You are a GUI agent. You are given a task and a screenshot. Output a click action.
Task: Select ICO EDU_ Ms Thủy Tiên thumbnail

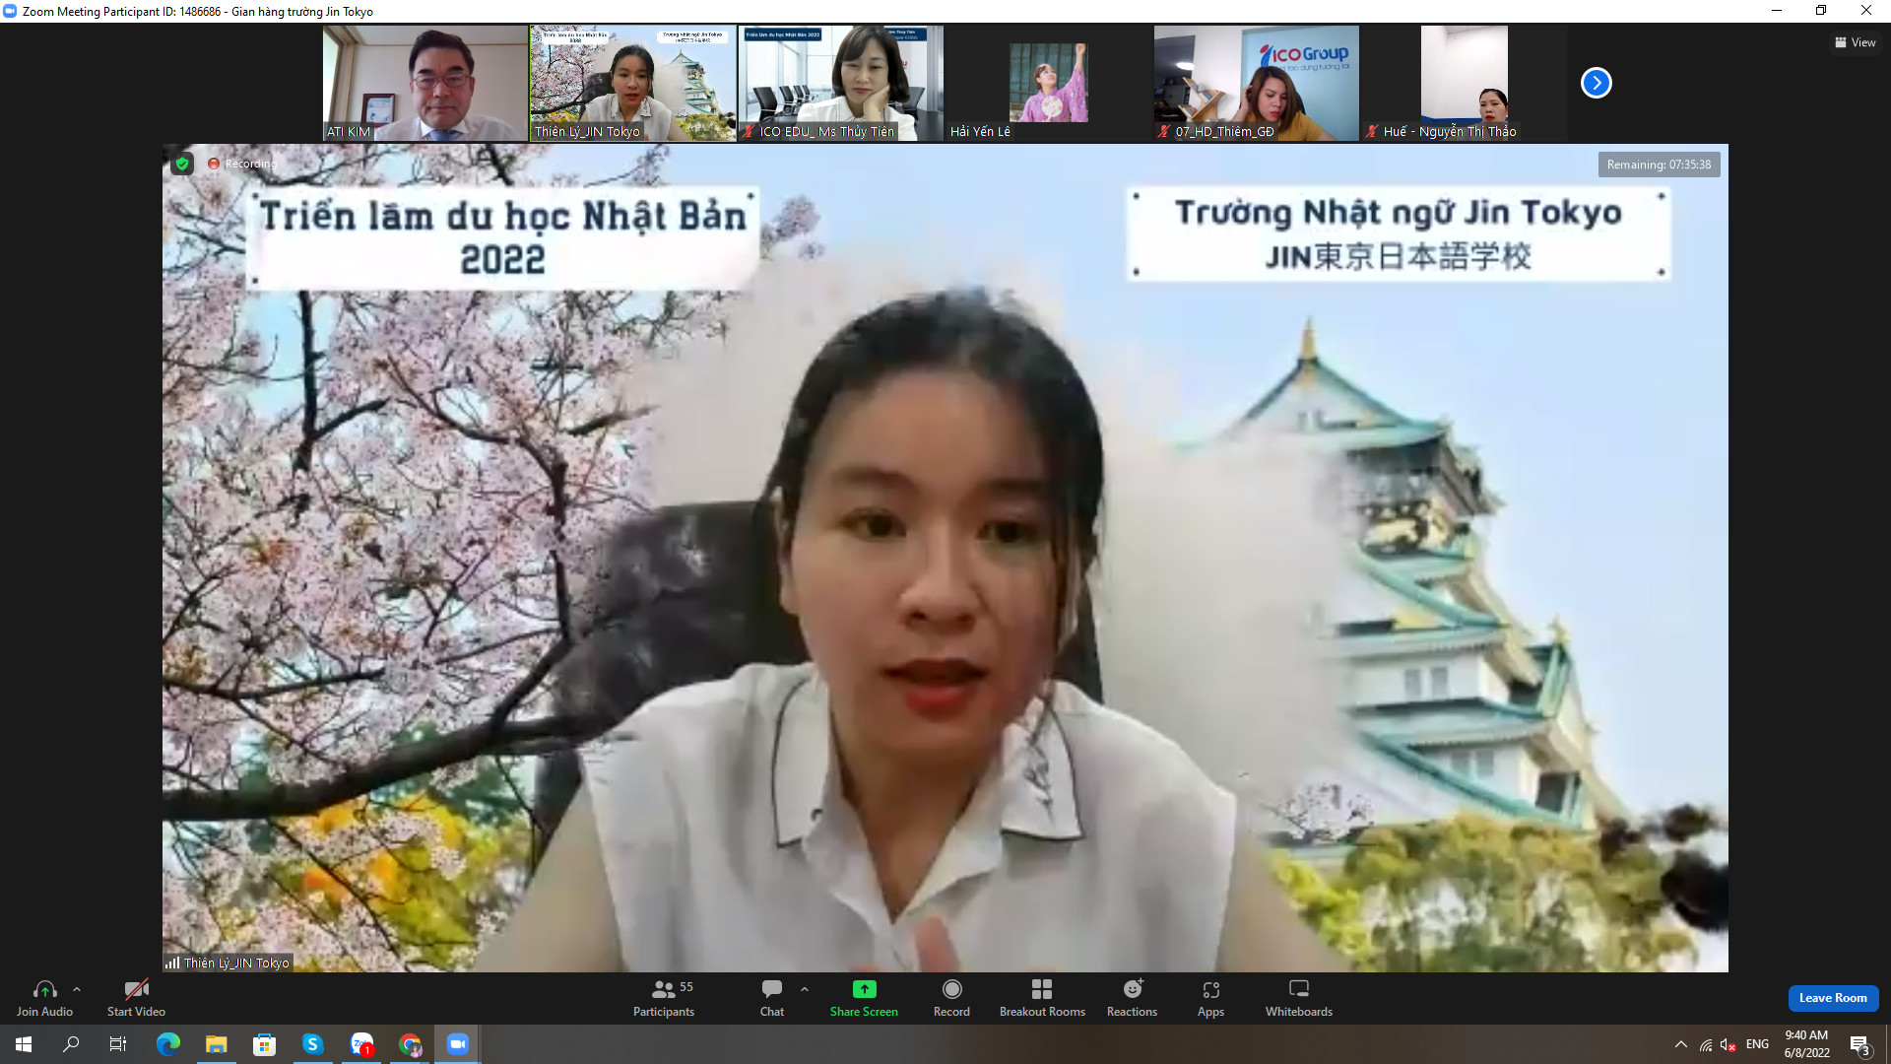click(841, 83)
